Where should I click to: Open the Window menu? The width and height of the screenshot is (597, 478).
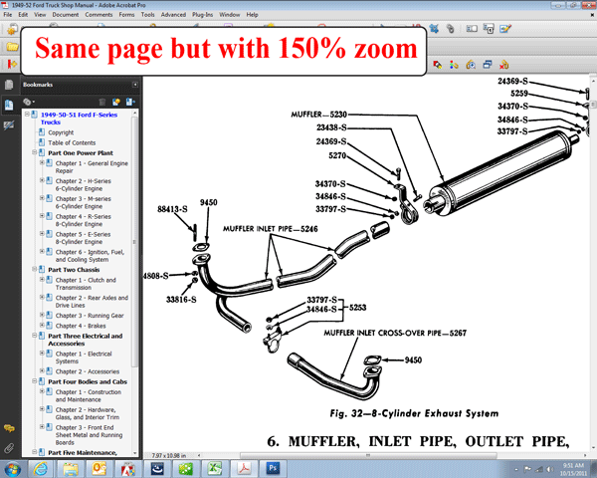(x=229, y=15)
